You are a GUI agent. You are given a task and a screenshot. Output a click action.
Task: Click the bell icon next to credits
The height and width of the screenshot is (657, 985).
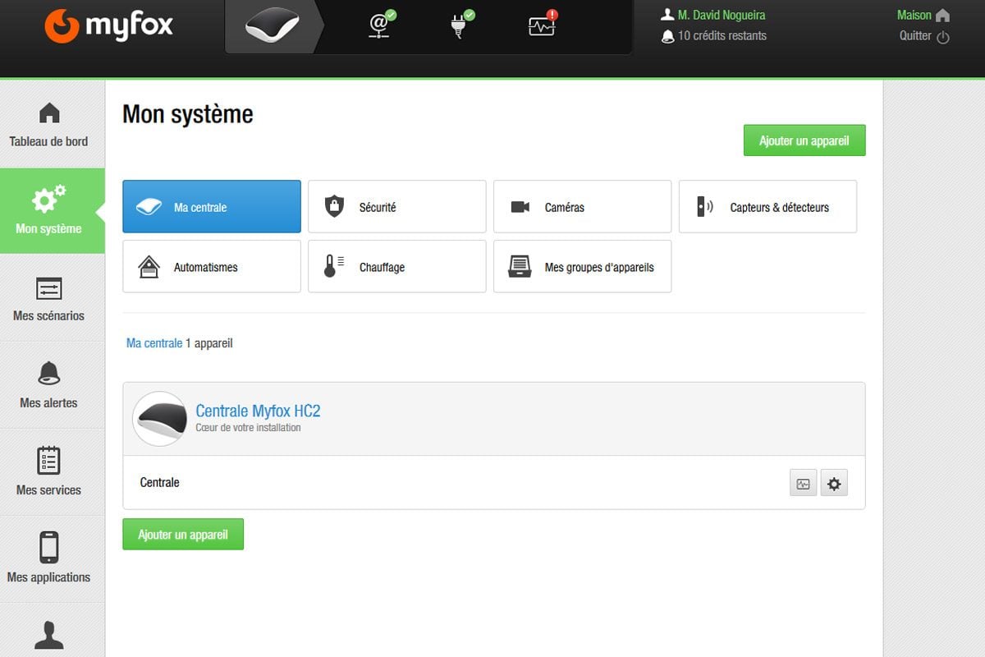click(x=667, y=35)
